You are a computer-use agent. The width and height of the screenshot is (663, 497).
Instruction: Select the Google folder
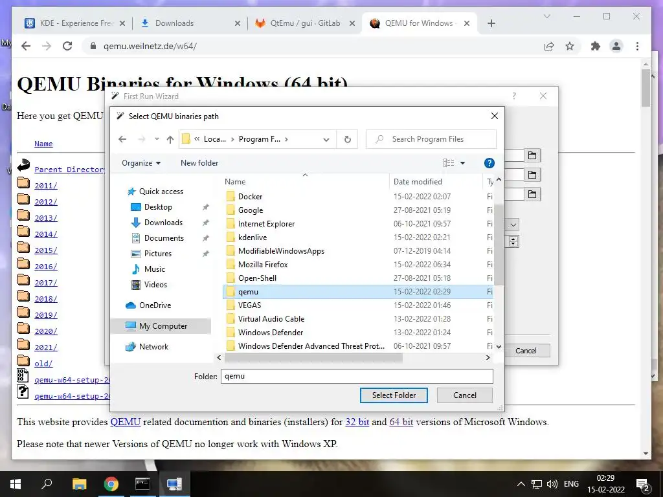(x=251, y=210)
